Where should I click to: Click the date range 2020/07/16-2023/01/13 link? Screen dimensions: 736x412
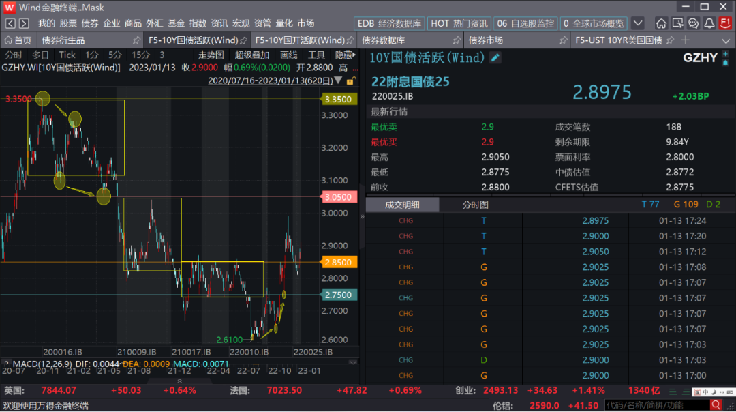pyautogui.click(x=271, y=80)
